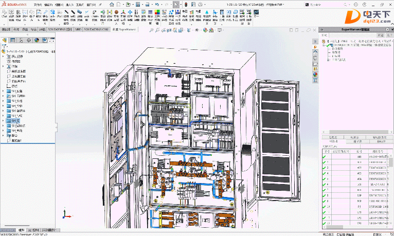Toggle the SuperHarness panel pin arrow
The width and height of the screenshot is (394, 236).
tap(392, 29)
